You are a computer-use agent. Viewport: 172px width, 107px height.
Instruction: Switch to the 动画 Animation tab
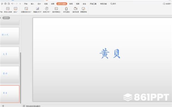pos(53,4)
